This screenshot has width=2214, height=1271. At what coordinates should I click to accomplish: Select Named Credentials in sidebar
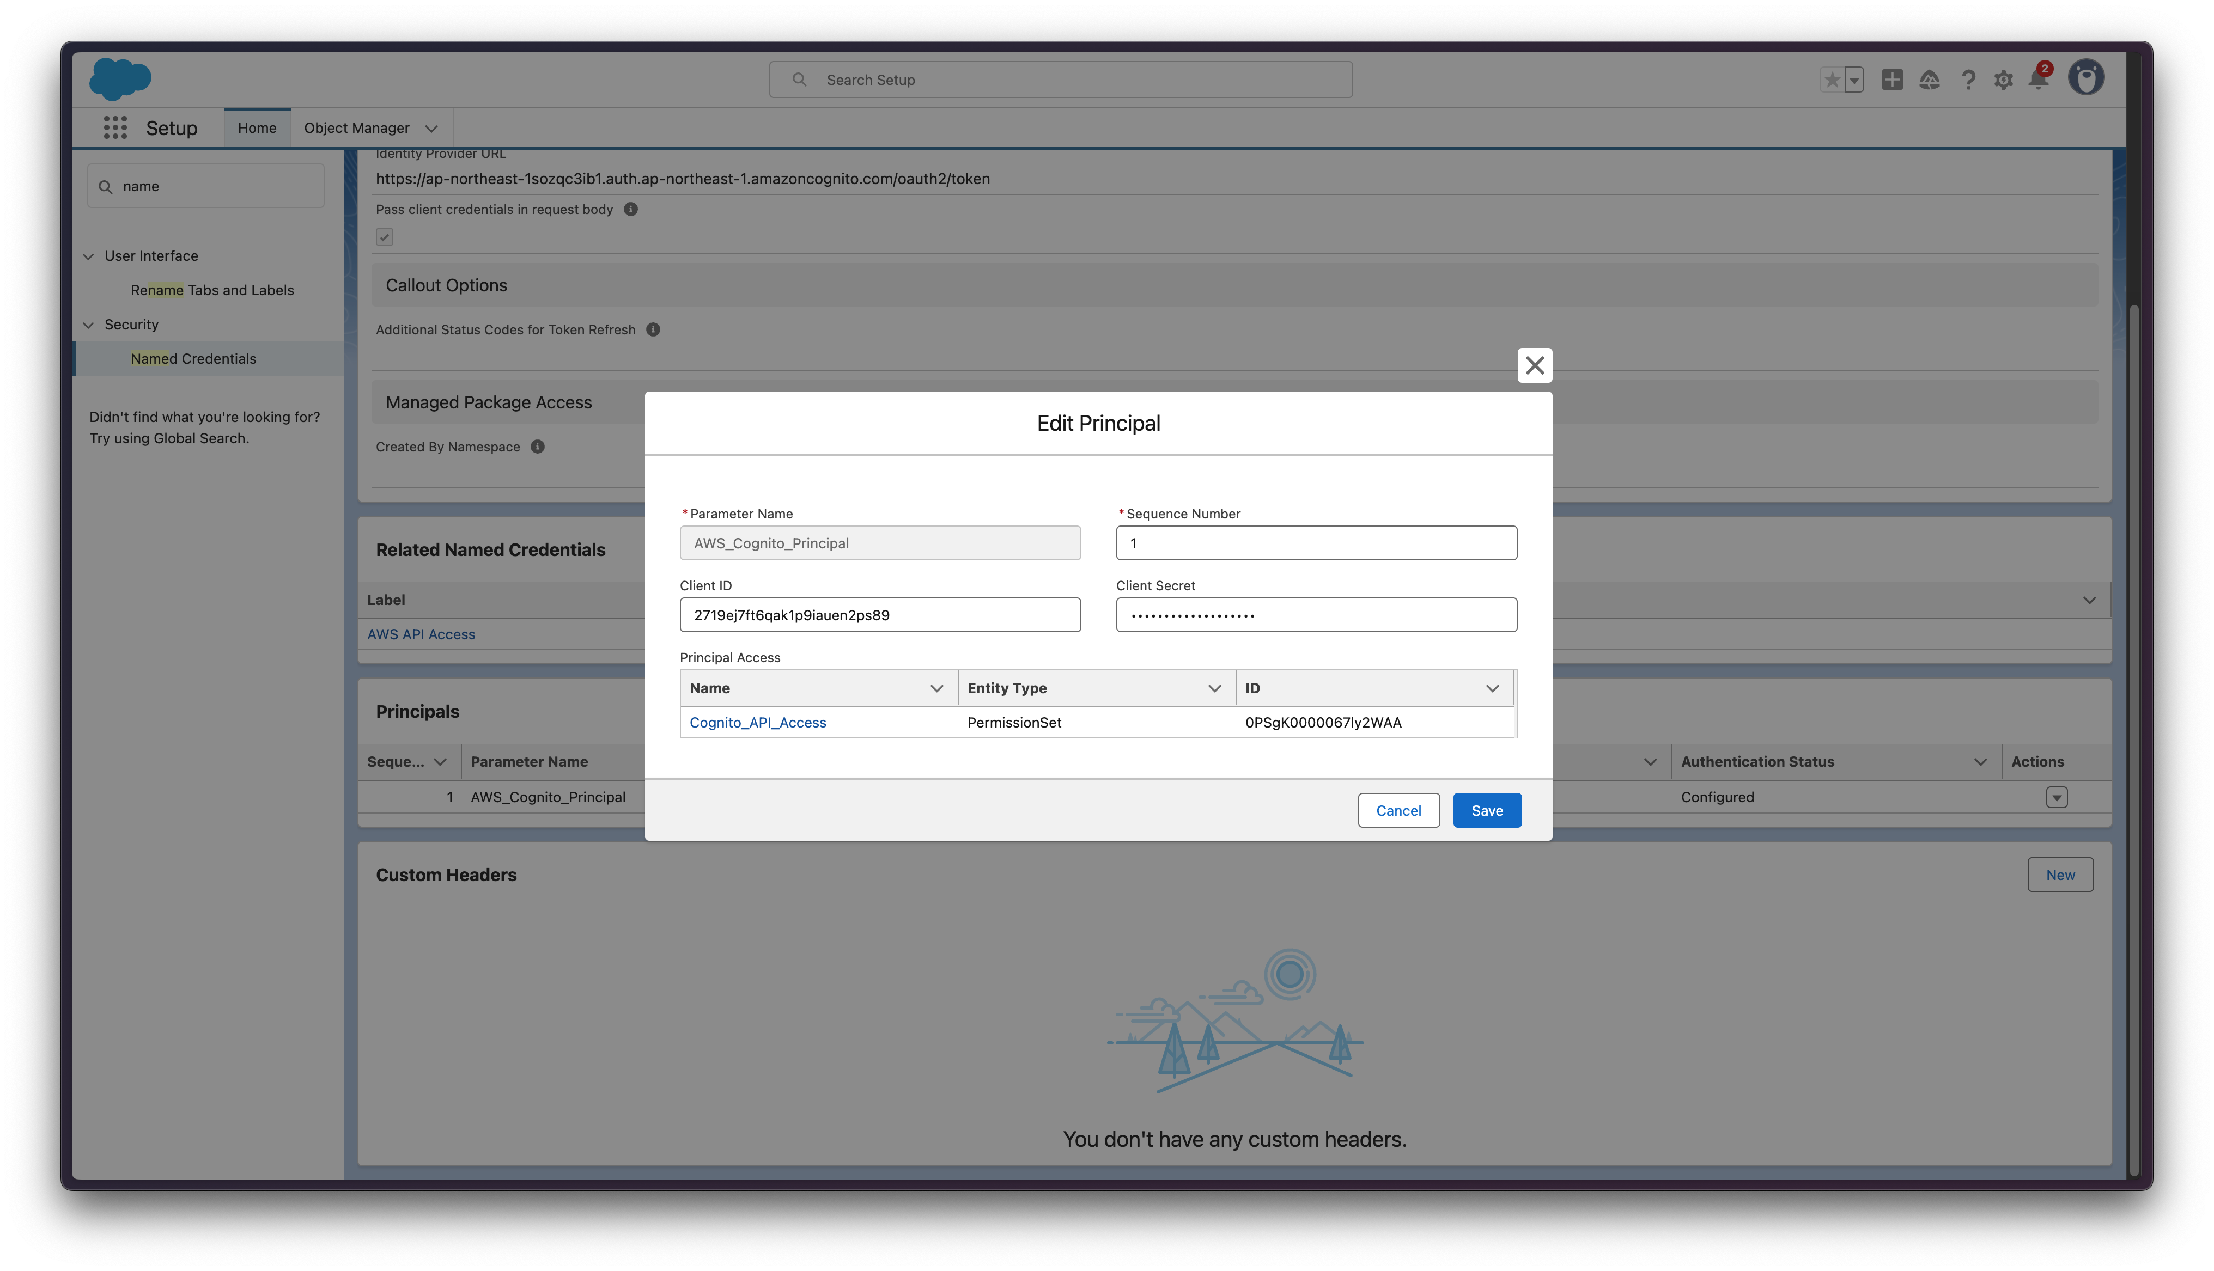tap(193, 359)
